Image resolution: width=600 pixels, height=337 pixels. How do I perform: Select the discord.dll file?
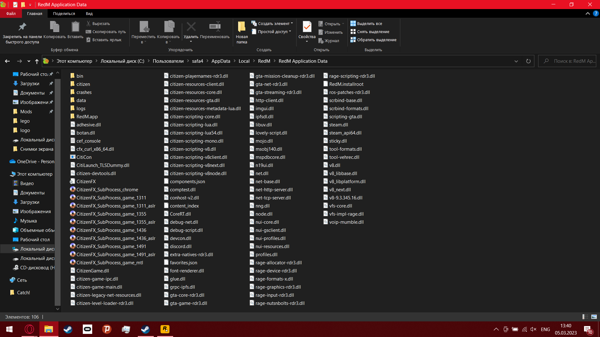coord(177,247)
